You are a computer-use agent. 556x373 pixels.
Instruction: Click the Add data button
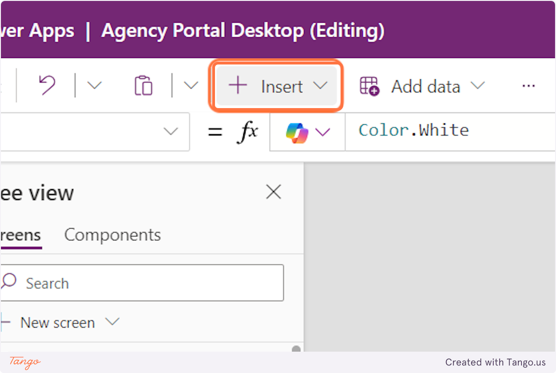tap(422, 86)
